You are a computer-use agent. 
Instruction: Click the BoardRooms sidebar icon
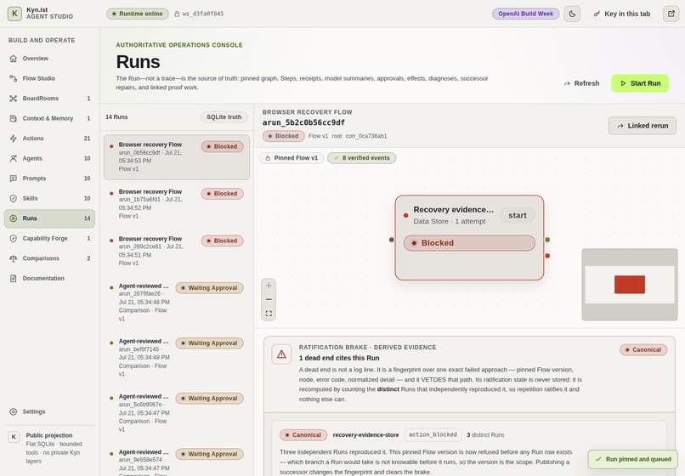click(x=14, y=99)
